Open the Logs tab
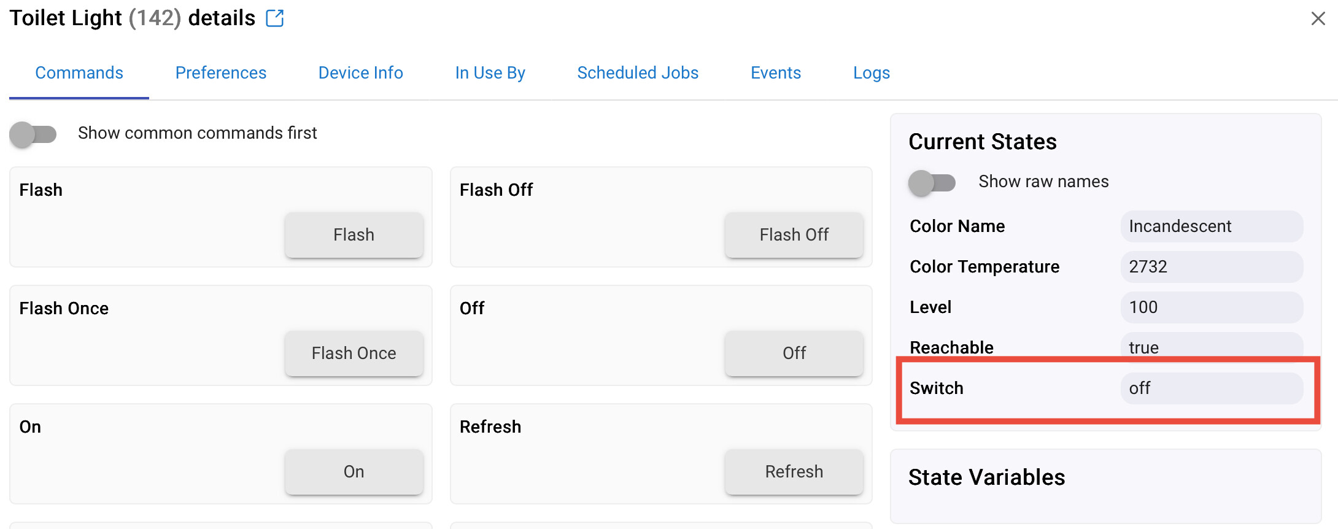The height and width of the screenshot is (529, 1338). [x=872, y=73]
